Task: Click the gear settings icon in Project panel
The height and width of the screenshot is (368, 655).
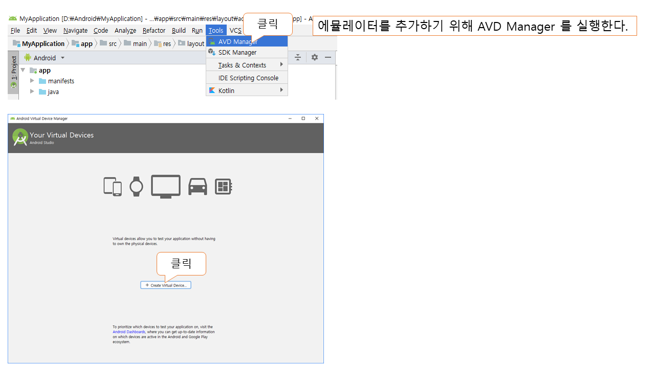Action: coord(315,57)
